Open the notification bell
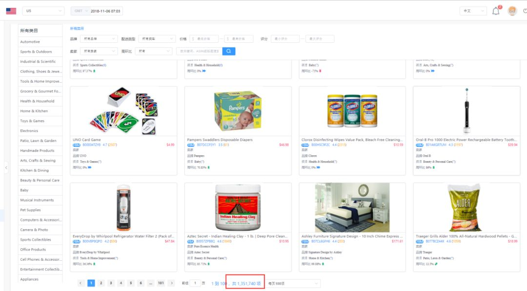 (x=496, y=11)
